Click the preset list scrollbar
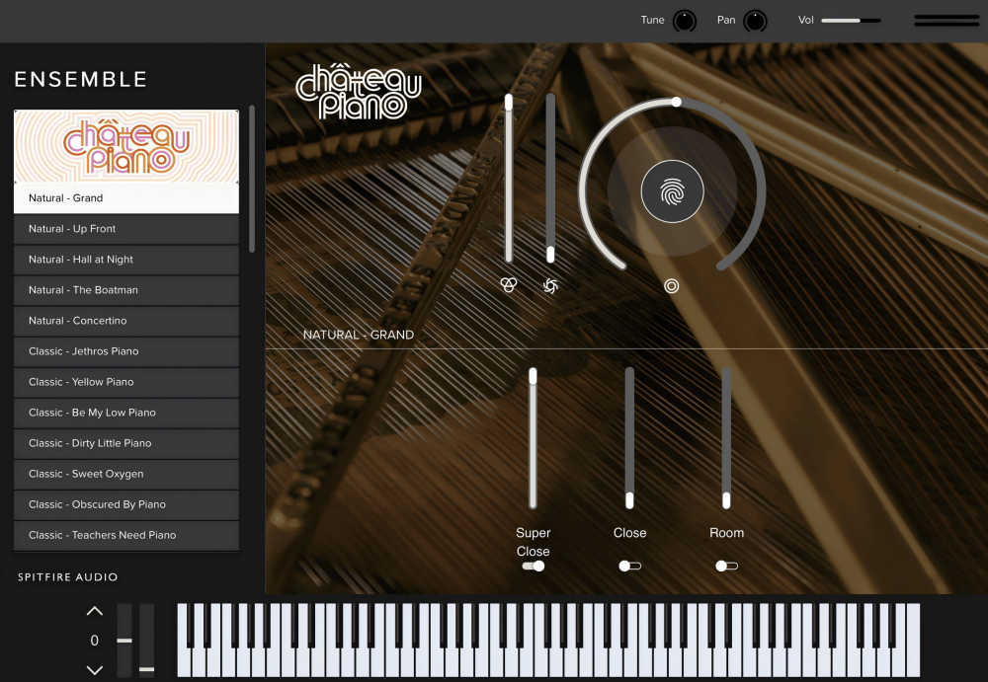This screenshot has height=682, width=988. click(x=252, y=179)
